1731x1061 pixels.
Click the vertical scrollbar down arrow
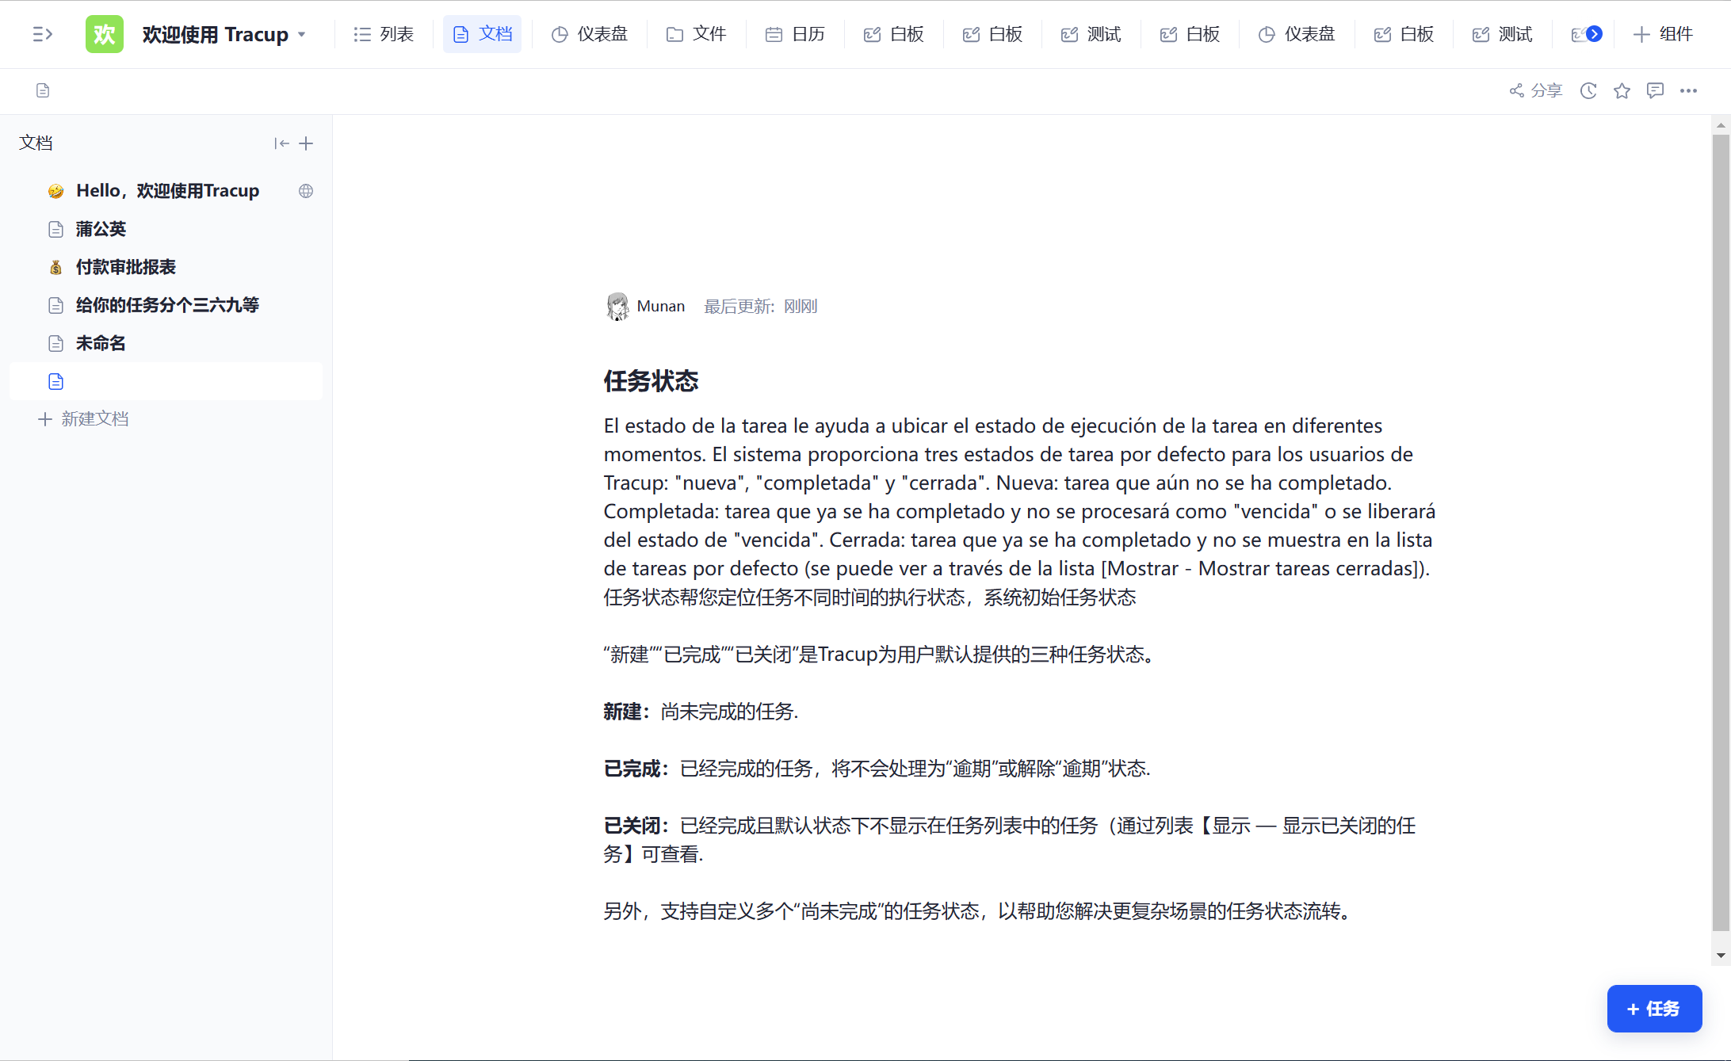point(1720,956)
